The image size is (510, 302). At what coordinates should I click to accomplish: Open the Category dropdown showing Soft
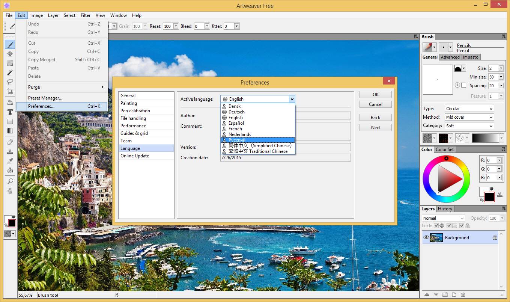click(x=469, y=126)
